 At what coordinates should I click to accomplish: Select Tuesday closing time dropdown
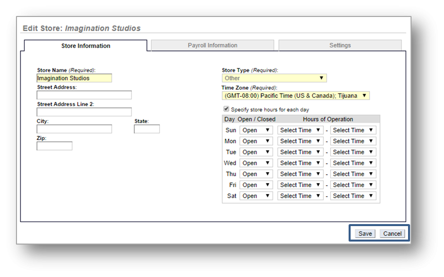pos(353,152)
